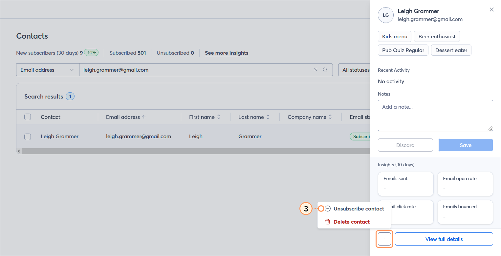The height and width of the screenshot is (256, 501).
Task: Click the trash icon next to Delete contact
Action: pyautogui.click(x=327, y=222)
